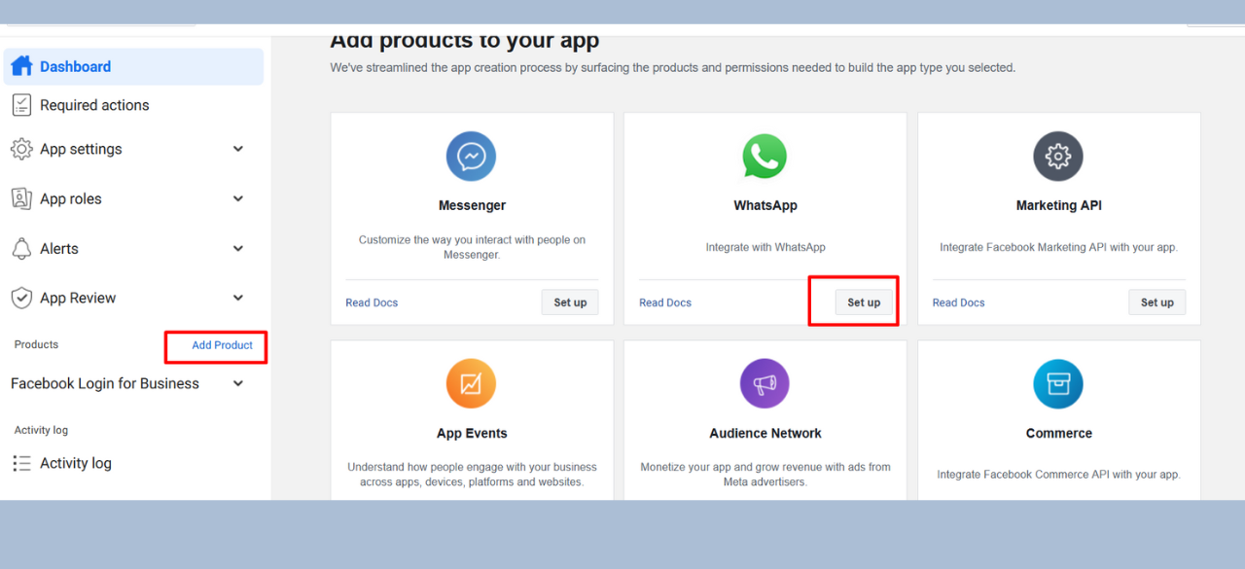
Task: Click the WhatsApp product icon
Action: click(765, 156)
